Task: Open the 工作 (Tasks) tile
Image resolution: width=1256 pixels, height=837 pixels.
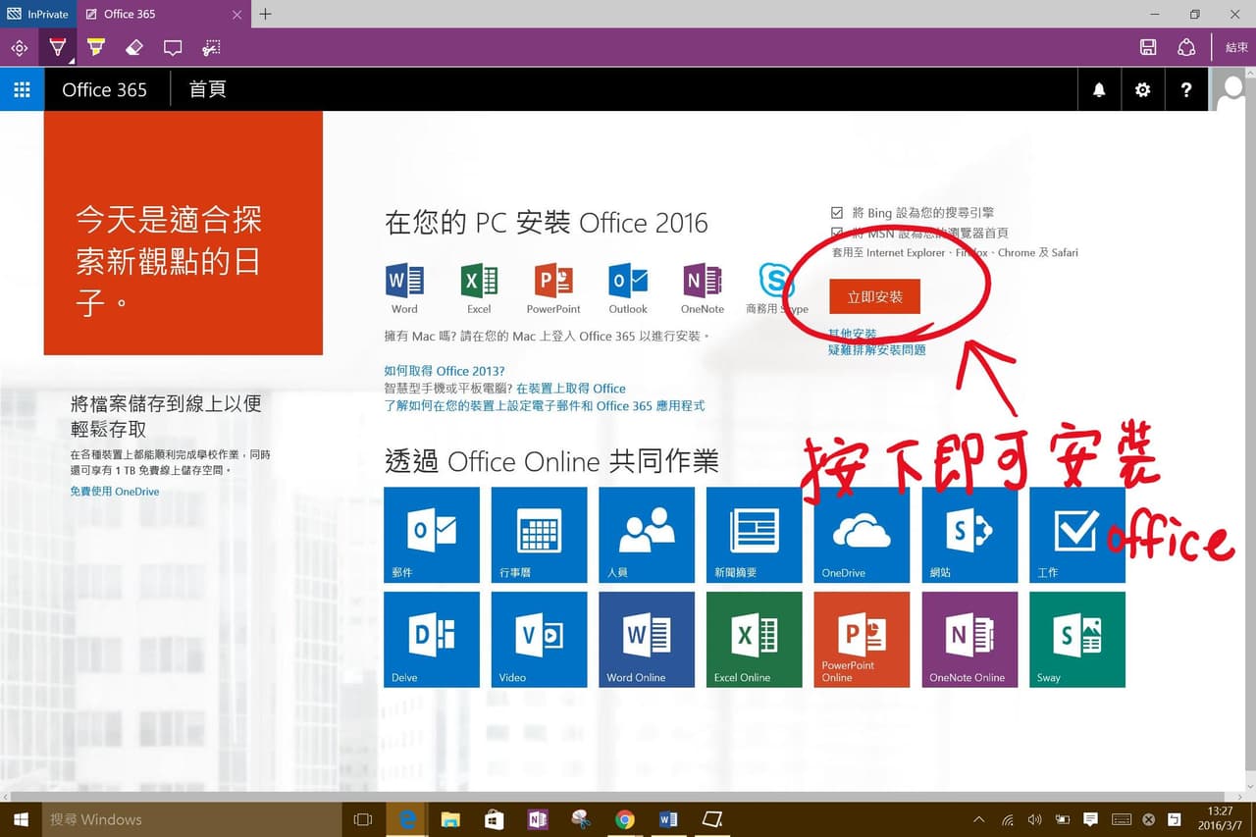Action: [x=1077, y=535]
